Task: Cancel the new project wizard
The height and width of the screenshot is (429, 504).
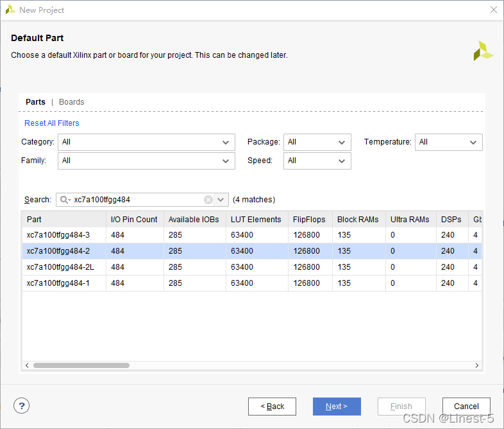Action: (466, 407)
